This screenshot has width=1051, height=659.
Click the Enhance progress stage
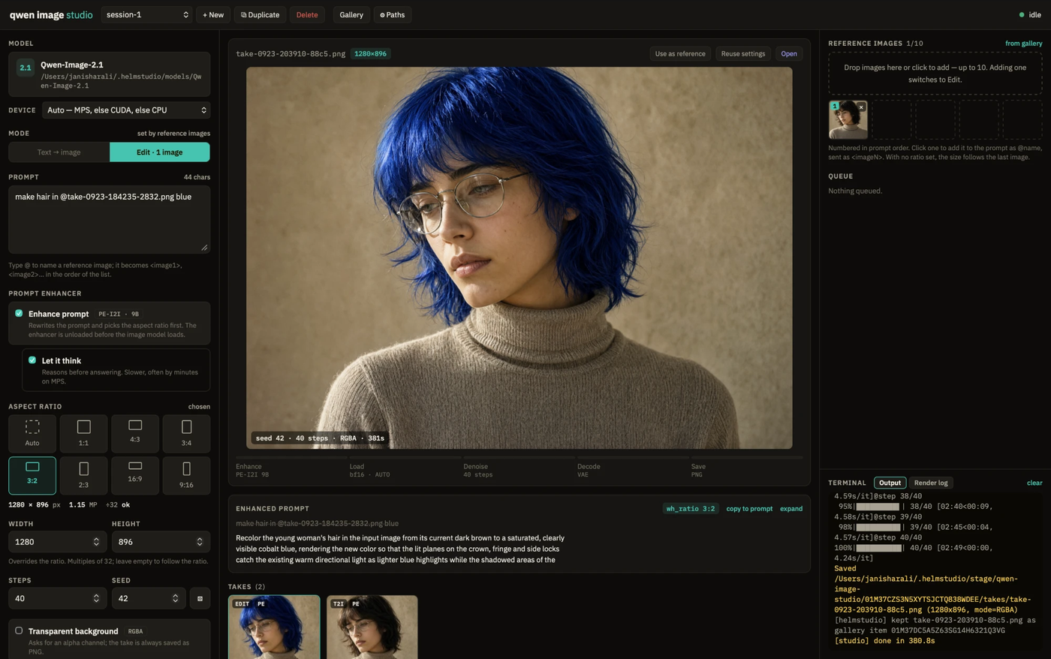pos(291,468)
